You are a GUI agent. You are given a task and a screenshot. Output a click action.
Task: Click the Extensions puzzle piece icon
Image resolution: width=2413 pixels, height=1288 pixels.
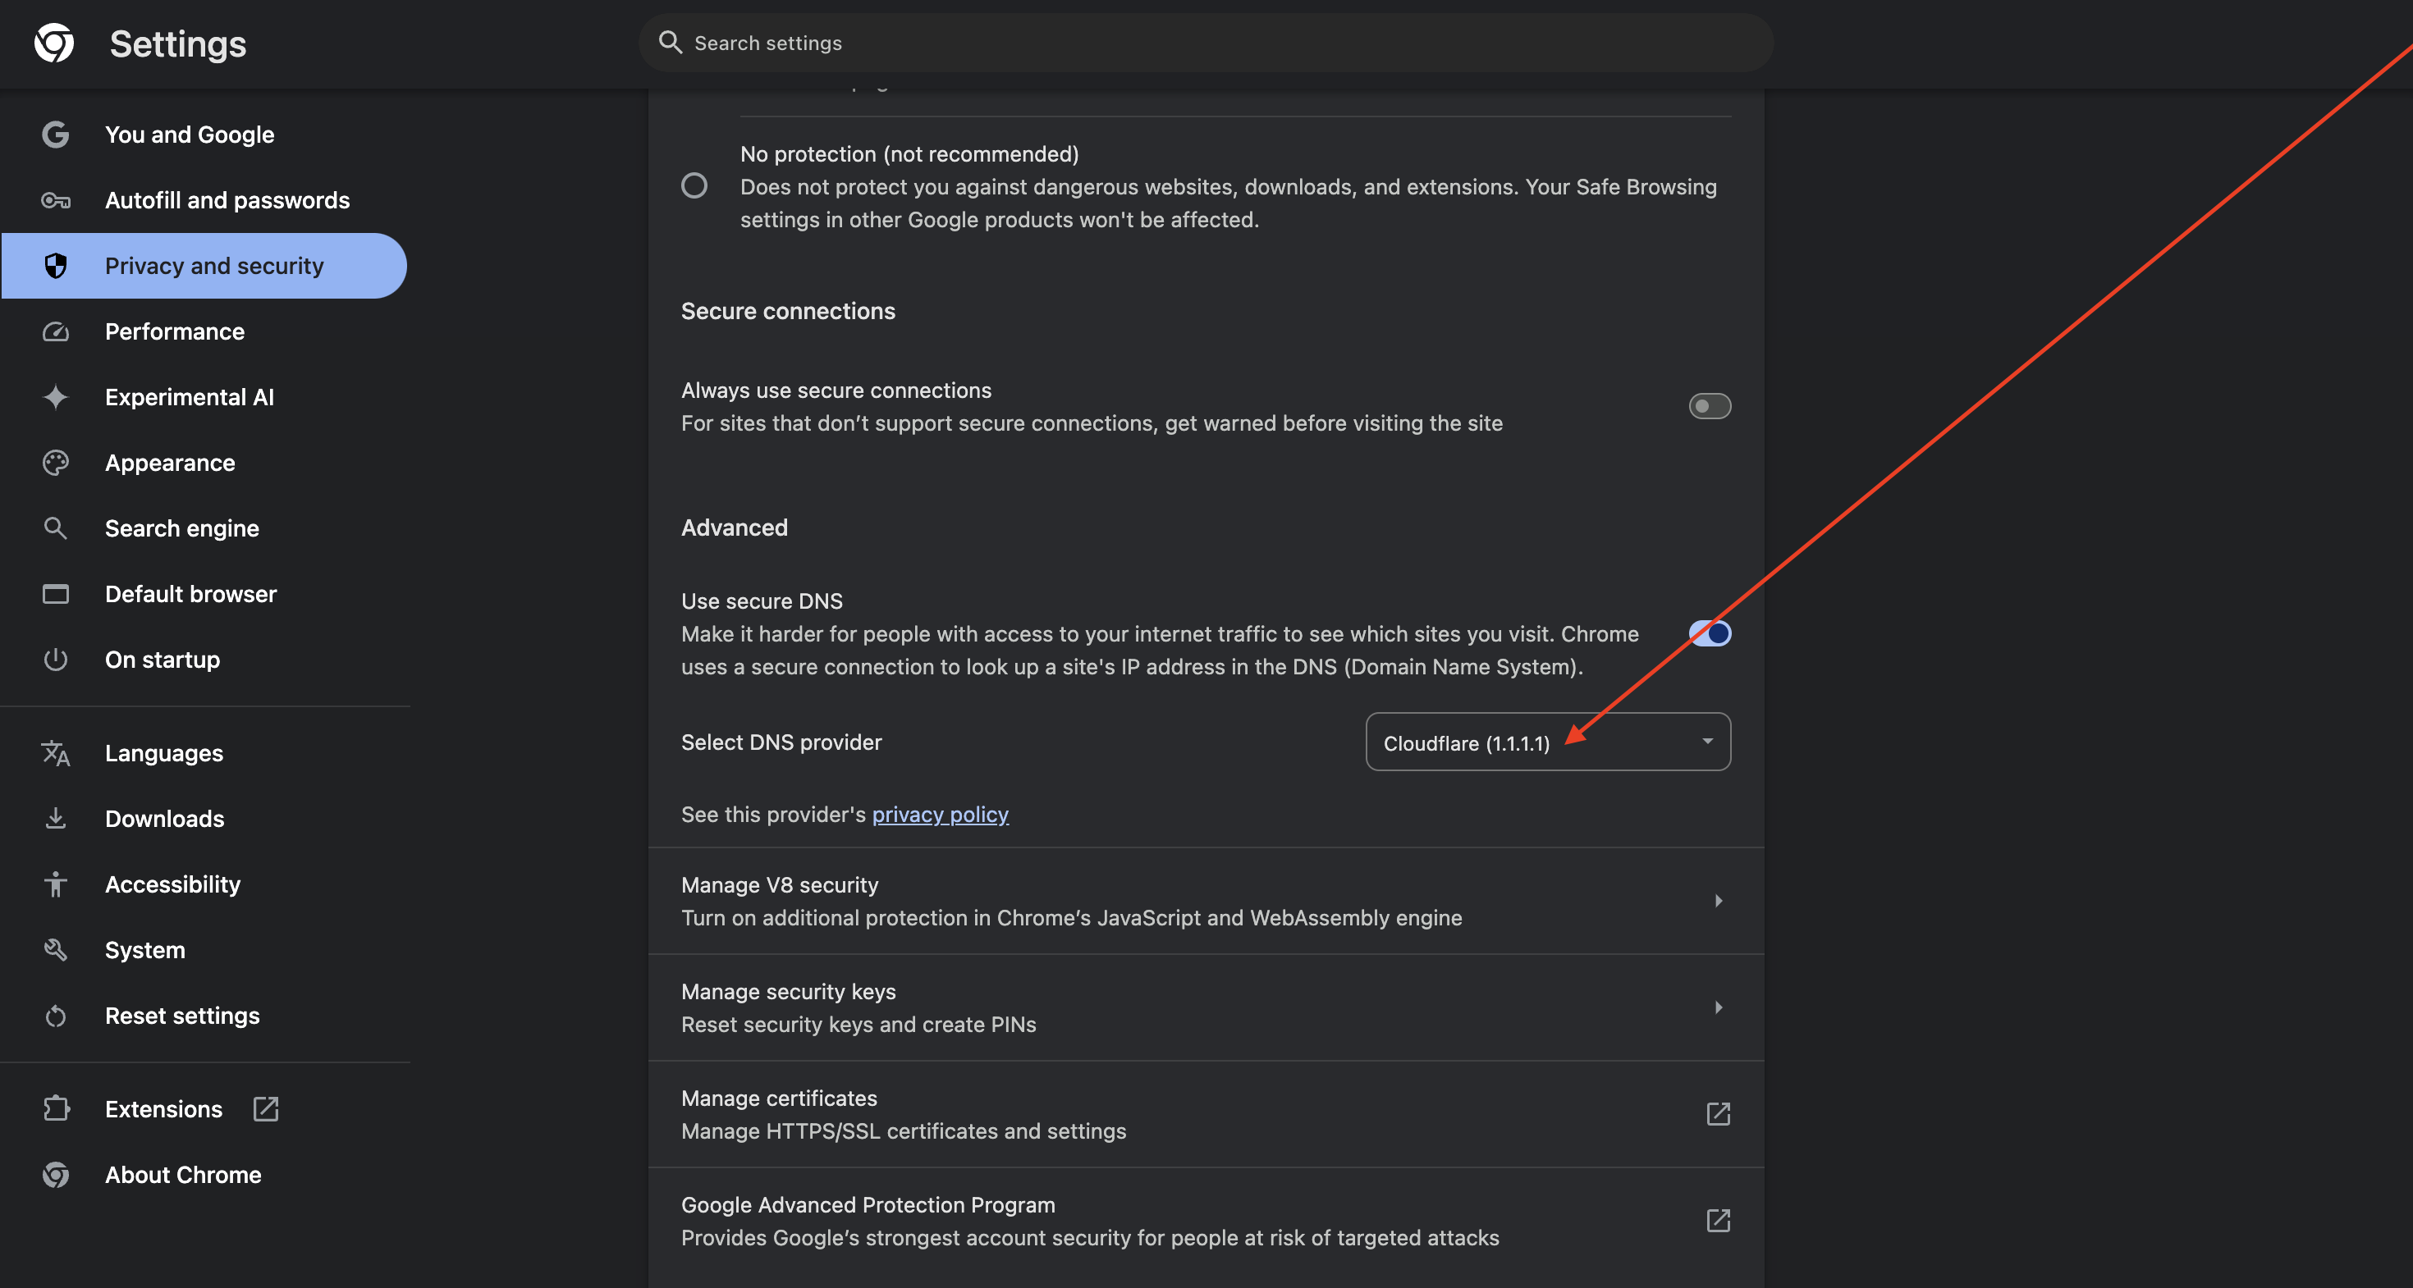(x=55, y=1109)
